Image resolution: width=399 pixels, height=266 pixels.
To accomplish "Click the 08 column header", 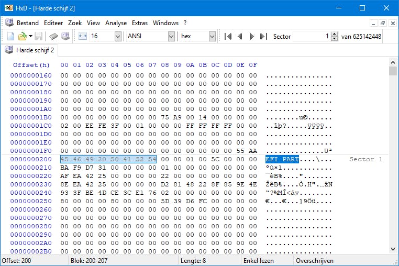I will (x=165, y=65).
